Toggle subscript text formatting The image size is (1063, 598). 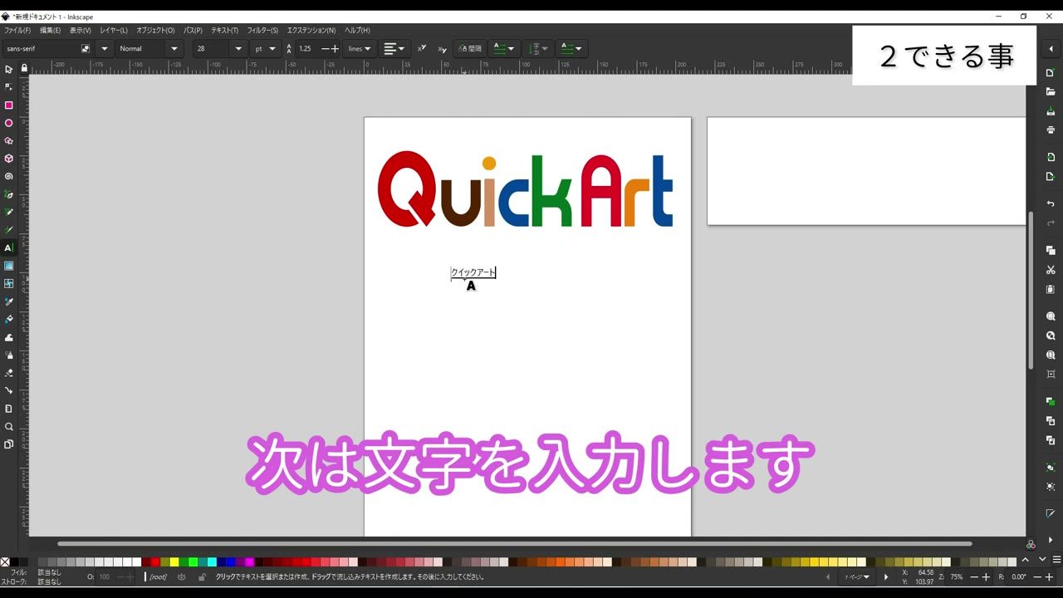click(442, 48)
